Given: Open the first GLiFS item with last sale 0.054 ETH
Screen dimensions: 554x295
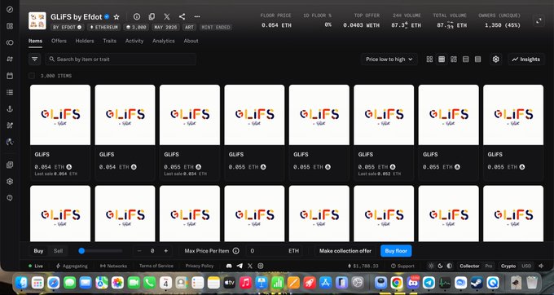Looking at the screenshot, I should (x=60, y=132).
